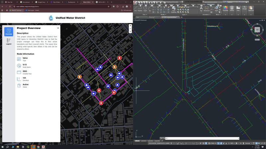This screenshot has height=149, width=266.
Task: Toggle grid display in AutoCAD status bar
Action: (171, 143)
